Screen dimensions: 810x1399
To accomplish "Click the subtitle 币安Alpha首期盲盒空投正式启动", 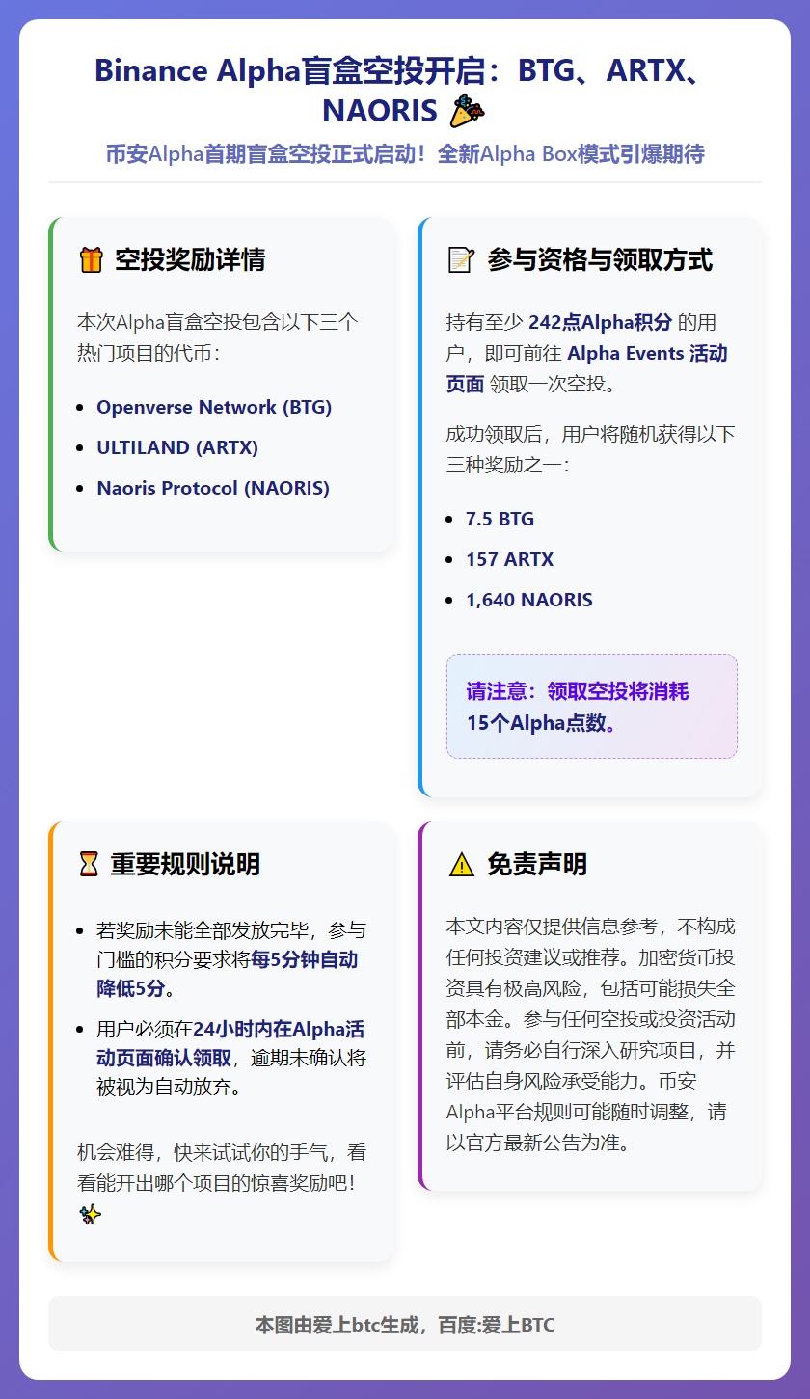I will [405, 154].
